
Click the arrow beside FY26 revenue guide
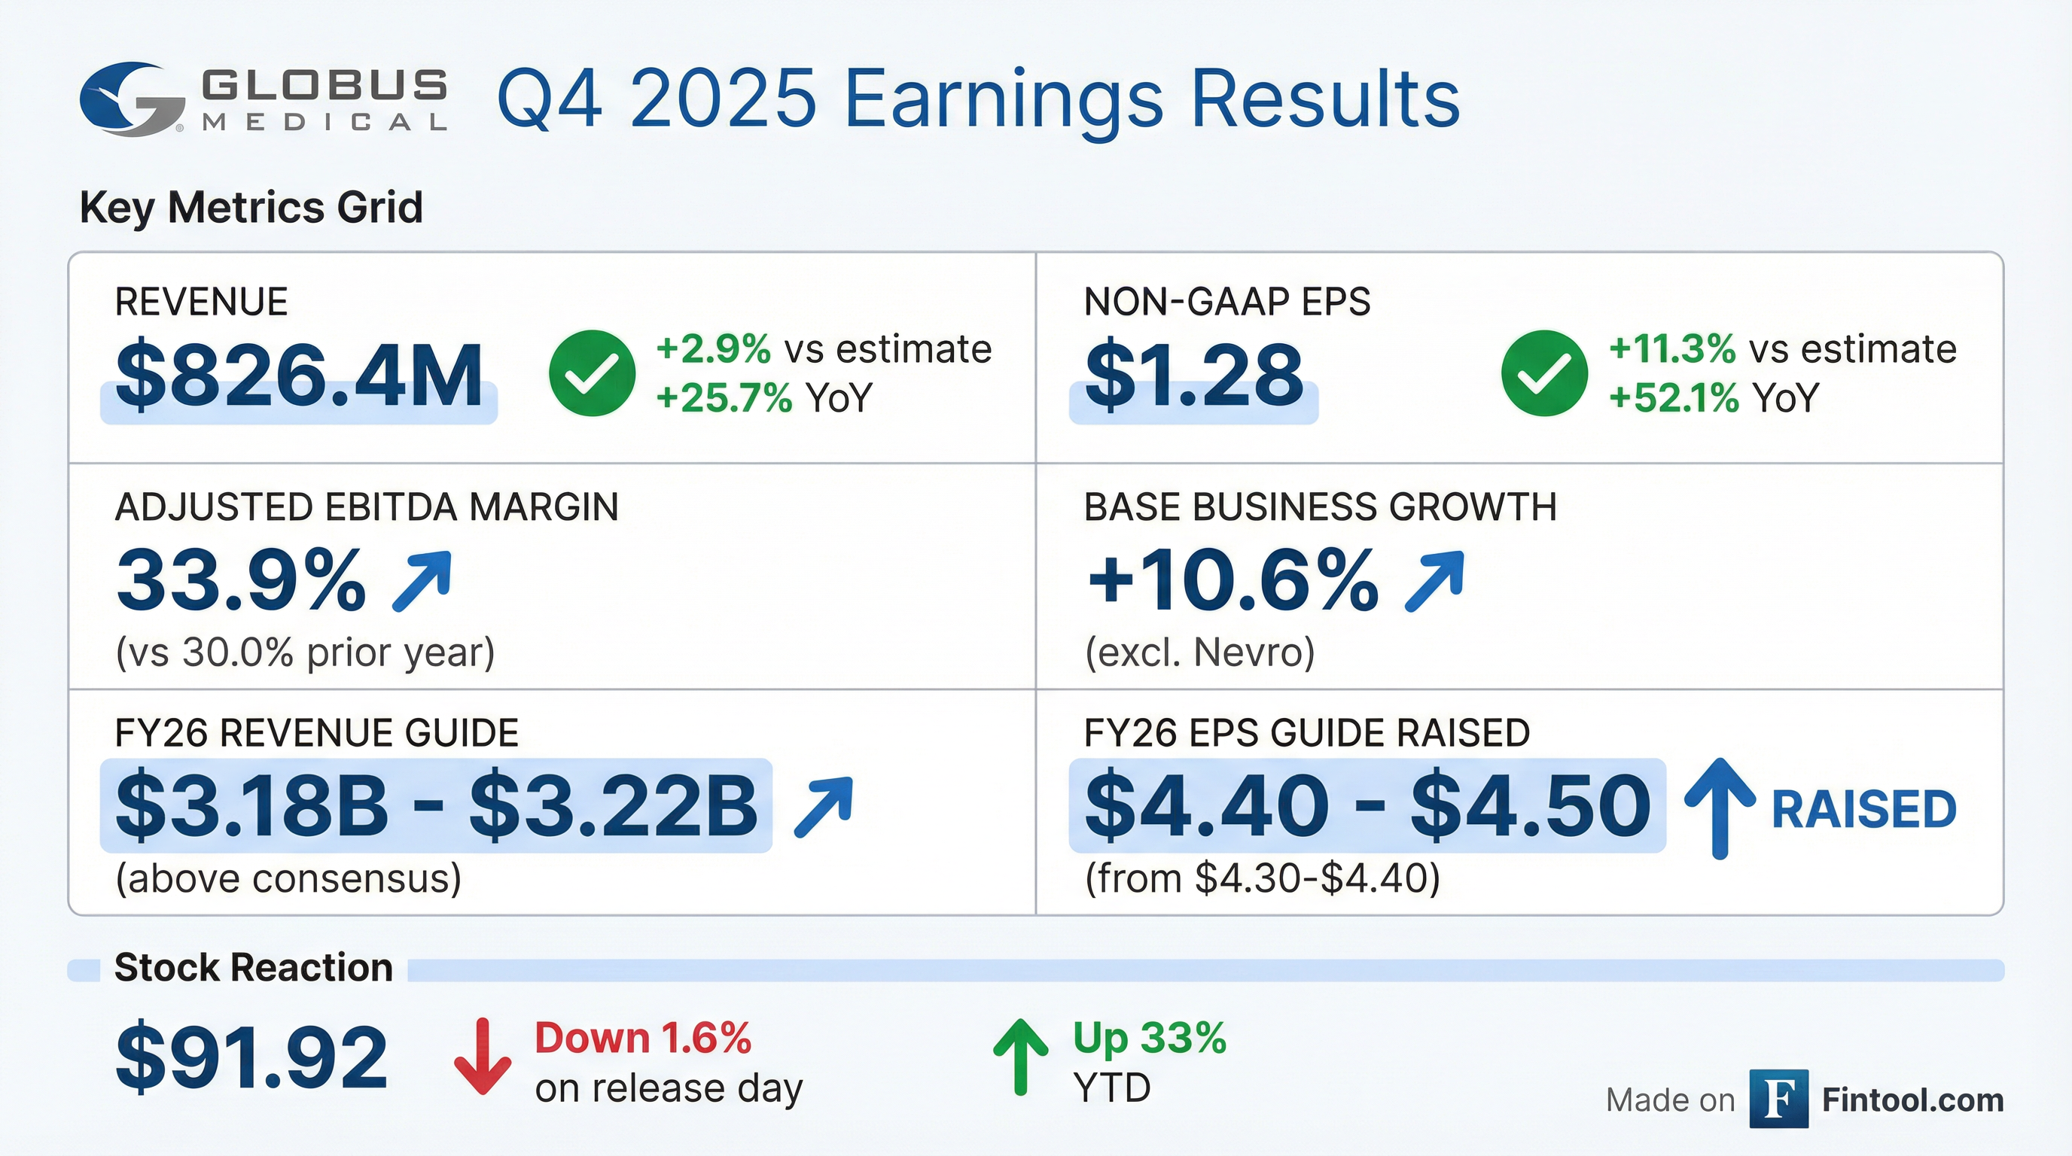pos(823,806)
